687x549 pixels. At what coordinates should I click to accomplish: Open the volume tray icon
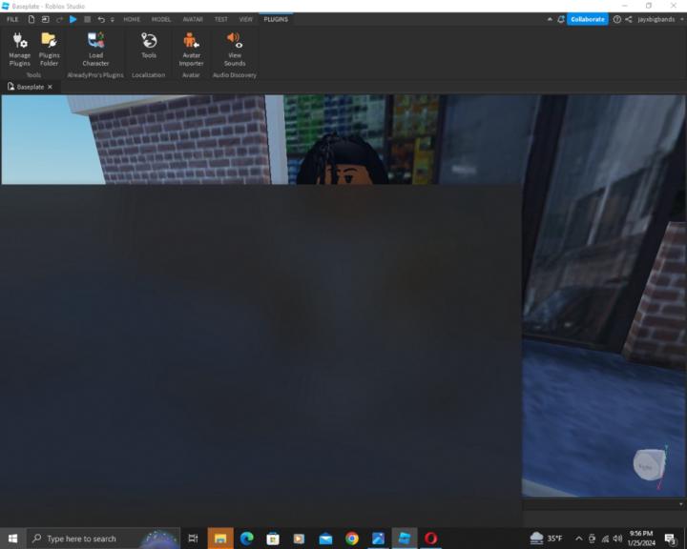pyautogui.click(x=617, y=539)
